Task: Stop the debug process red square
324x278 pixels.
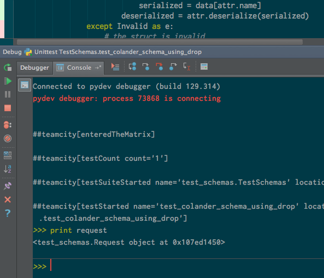Action: pos(8,108)
